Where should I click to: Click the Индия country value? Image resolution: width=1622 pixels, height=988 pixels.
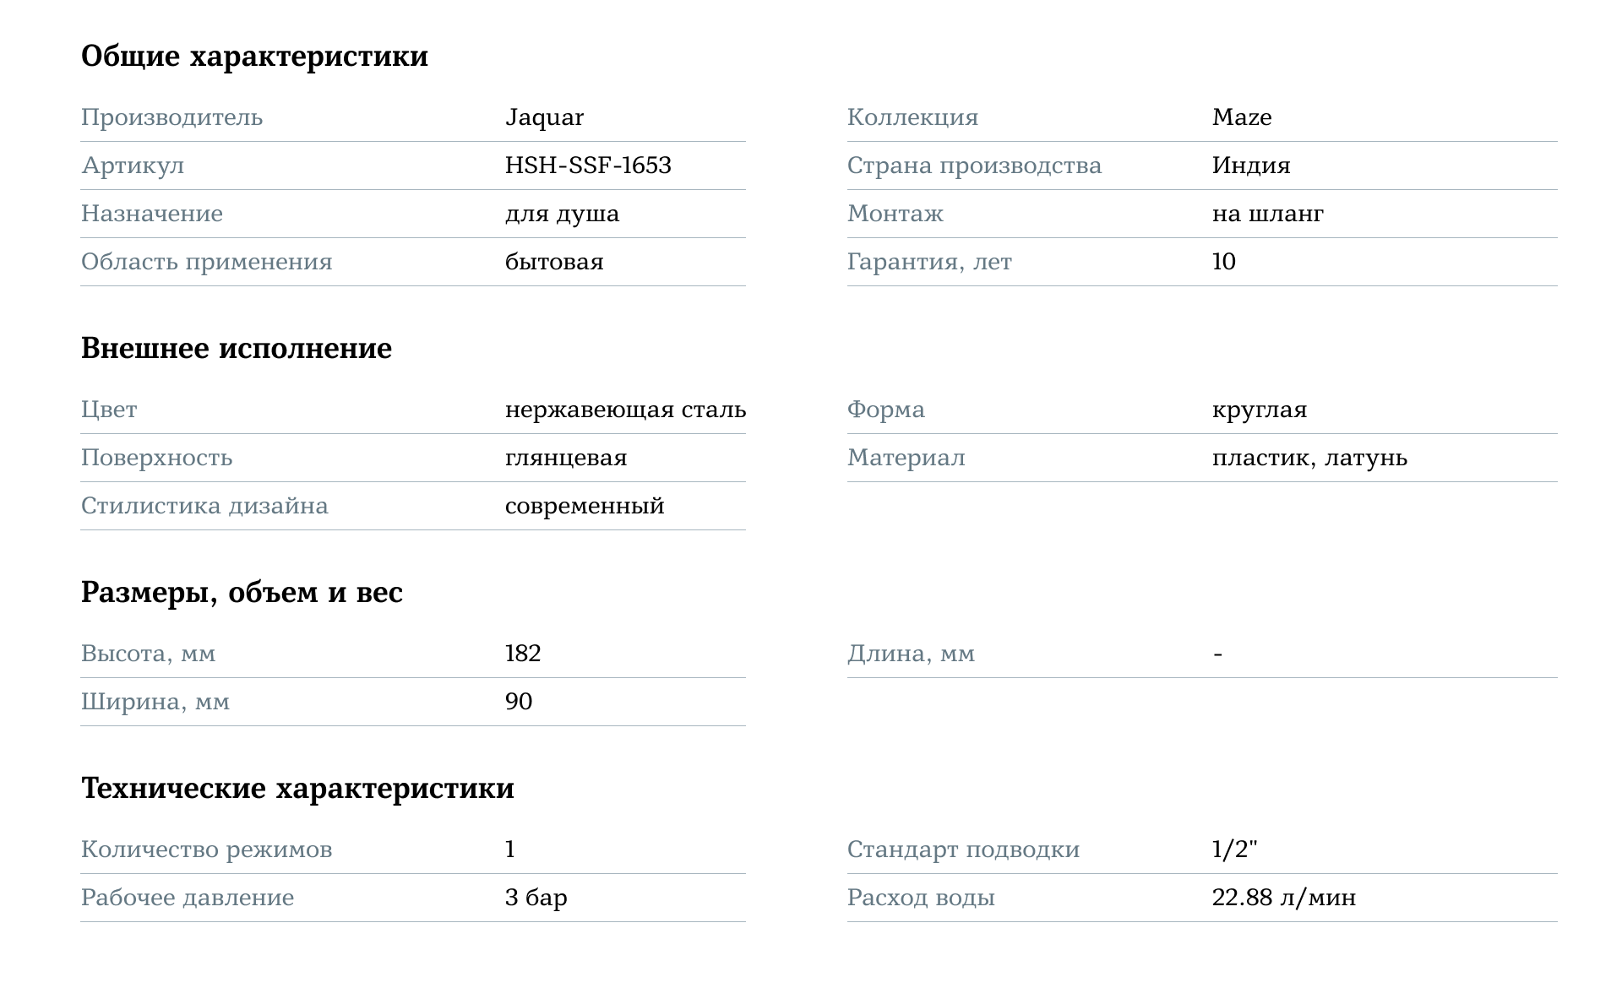pos(1251,166)
